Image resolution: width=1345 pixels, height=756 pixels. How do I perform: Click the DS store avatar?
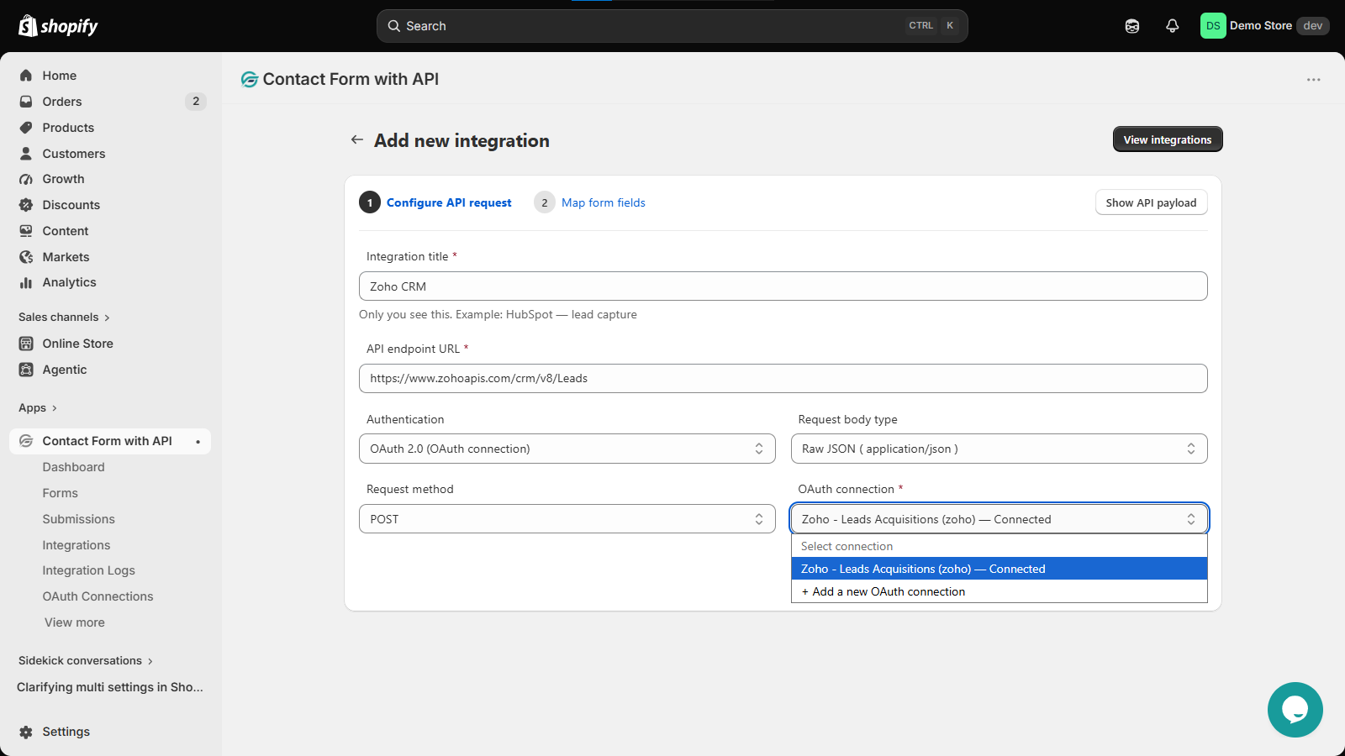point(1213,26)
